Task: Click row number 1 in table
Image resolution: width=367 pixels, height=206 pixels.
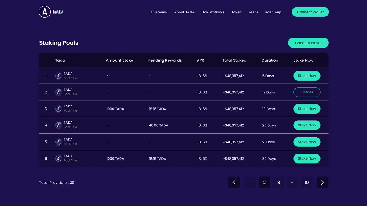Action: pos(46,76)
